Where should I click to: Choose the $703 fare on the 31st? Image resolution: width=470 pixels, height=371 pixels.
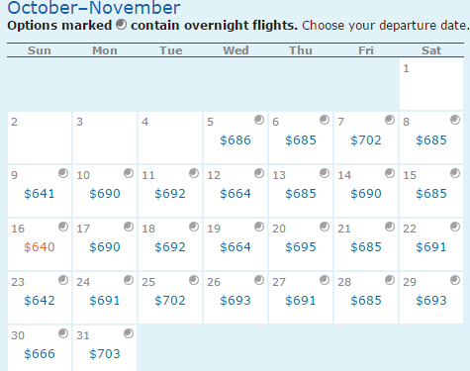point(105,354)
